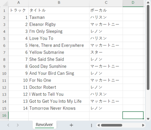Open the three-dot sheet tab options handle
The image size is (151, 130).
(92, 125)
